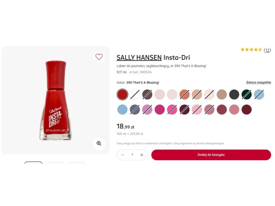
Task: Add item with Dodaj do koszyka button
Action: 211,155
